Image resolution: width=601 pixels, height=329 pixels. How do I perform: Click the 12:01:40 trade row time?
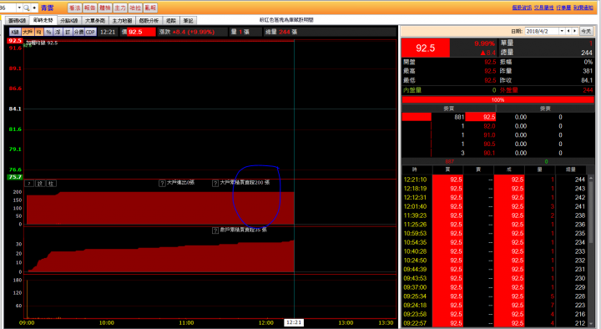(x=415, y=206)
